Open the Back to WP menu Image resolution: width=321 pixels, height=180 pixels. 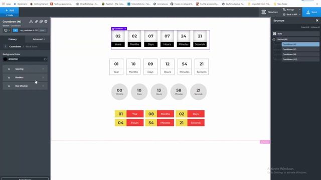click(290, 14)
